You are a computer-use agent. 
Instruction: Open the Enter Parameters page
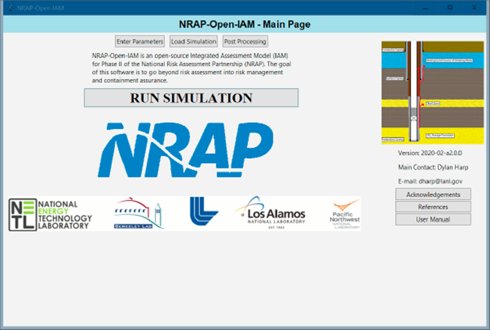140,42
